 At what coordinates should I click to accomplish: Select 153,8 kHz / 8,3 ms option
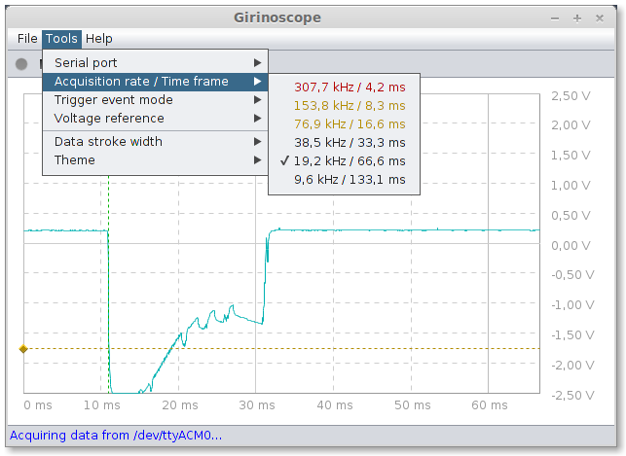click(344, 106)
